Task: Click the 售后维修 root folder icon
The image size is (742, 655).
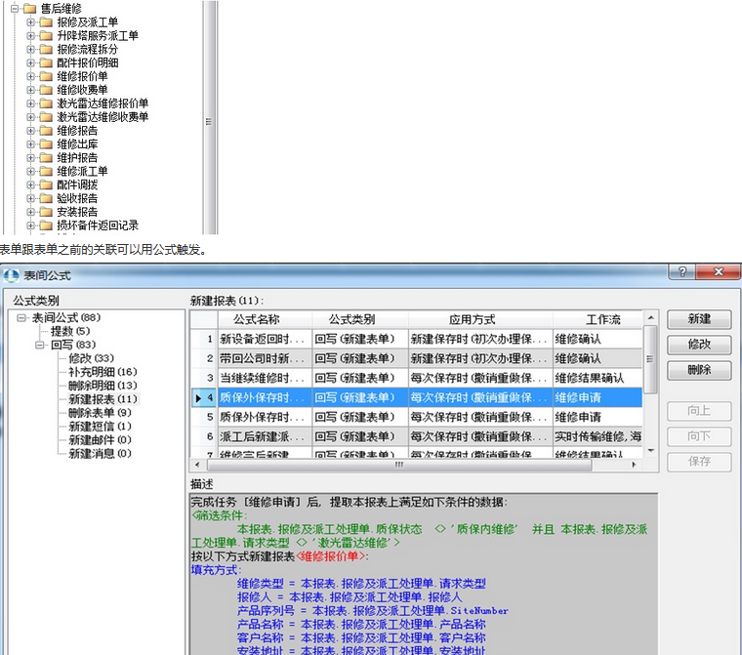Action: [29, 8]
